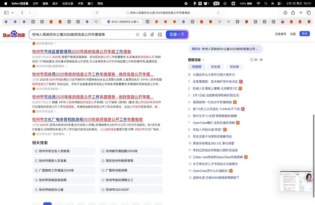Open hot topic 卤味失速 已有4000家绝味鸭脖倒下

[x=216, y=178]
